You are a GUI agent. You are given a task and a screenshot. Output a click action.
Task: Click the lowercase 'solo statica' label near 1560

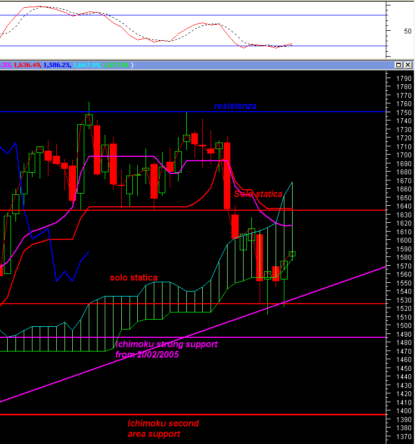[x=133, y=277]
